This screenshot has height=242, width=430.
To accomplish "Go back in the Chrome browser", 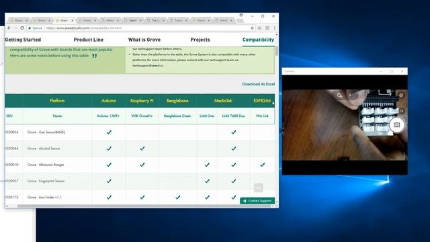I will [9, 28].
